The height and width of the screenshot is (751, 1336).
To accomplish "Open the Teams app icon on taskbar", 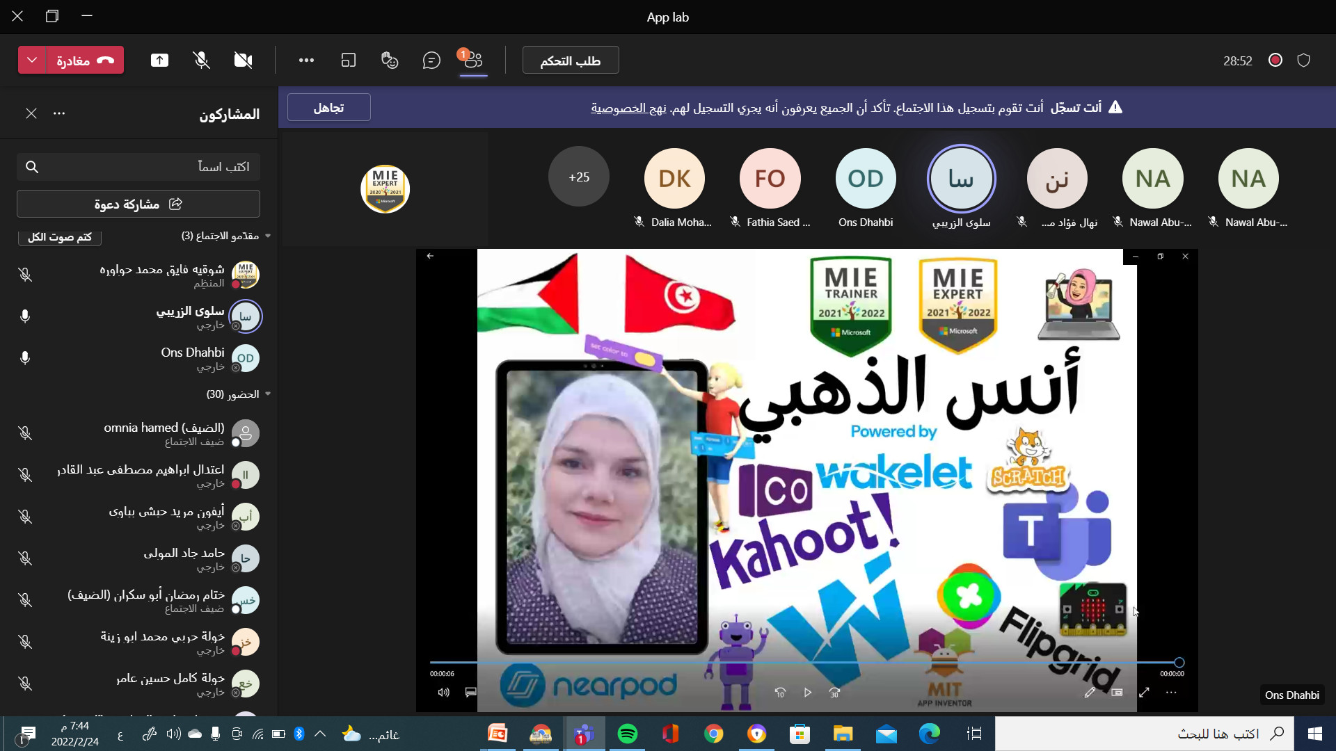I will (x=584, y=734).
